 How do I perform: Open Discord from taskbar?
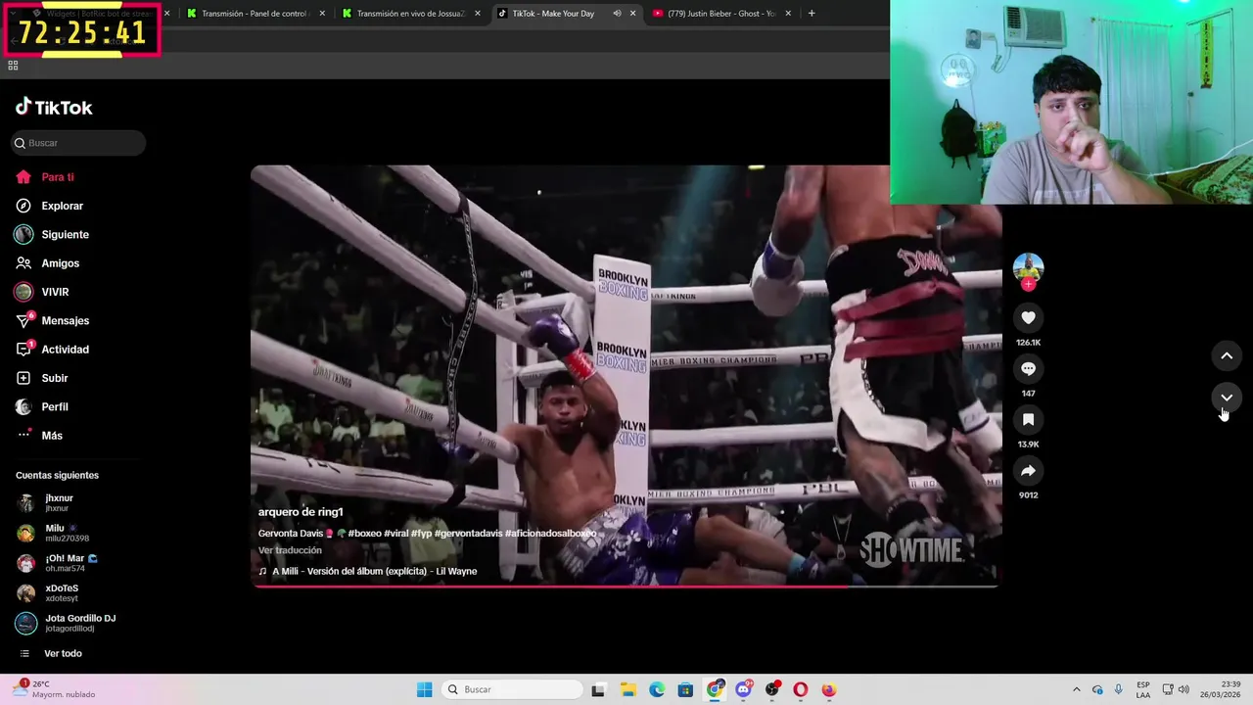point(743,689)
